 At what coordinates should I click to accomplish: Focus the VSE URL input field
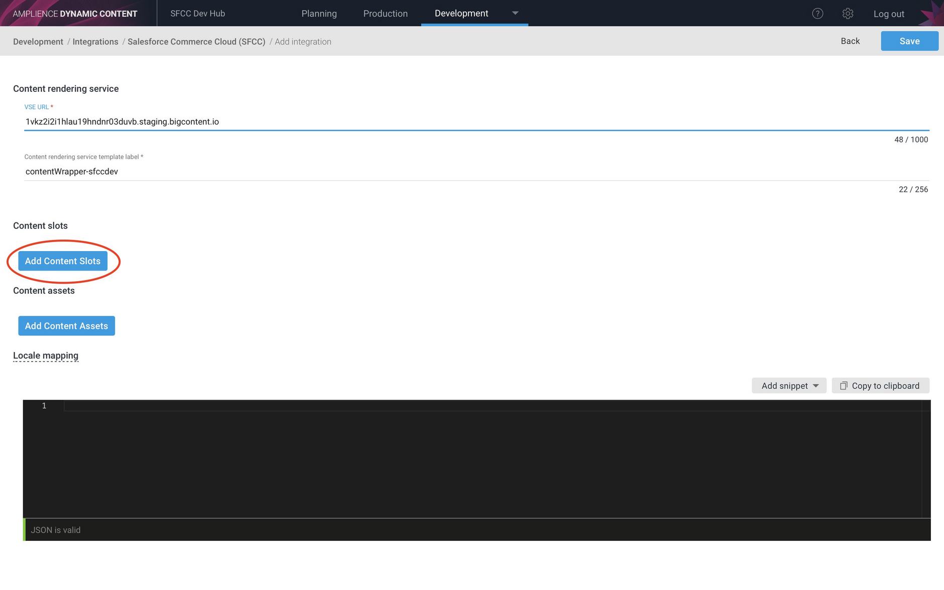click(x=477, y=122)
